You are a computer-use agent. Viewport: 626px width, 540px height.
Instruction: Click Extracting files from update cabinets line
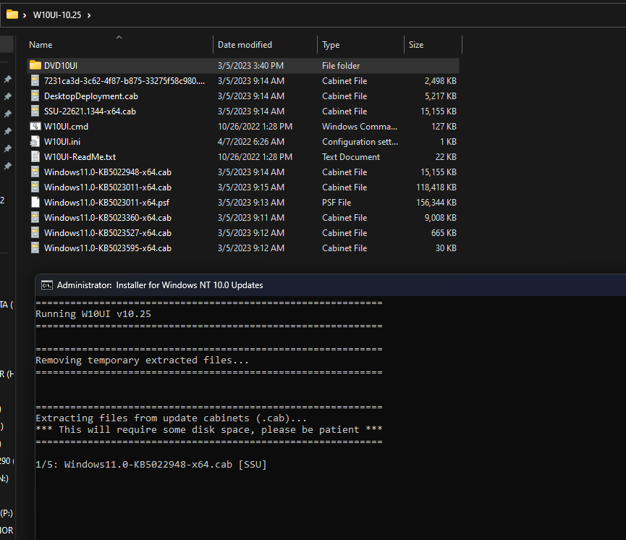click(171, 418)
